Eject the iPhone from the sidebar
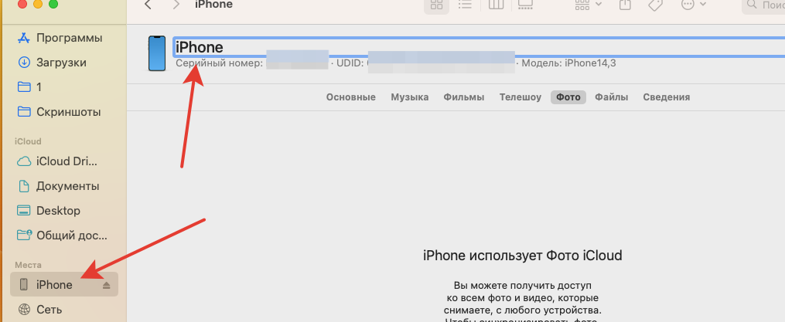 (106, 285)
